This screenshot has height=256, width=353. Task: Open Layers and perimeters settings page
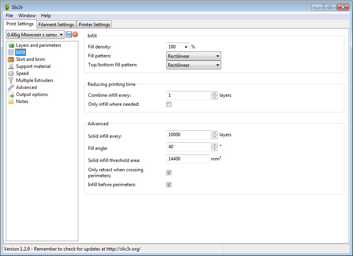tap(38, 45)
